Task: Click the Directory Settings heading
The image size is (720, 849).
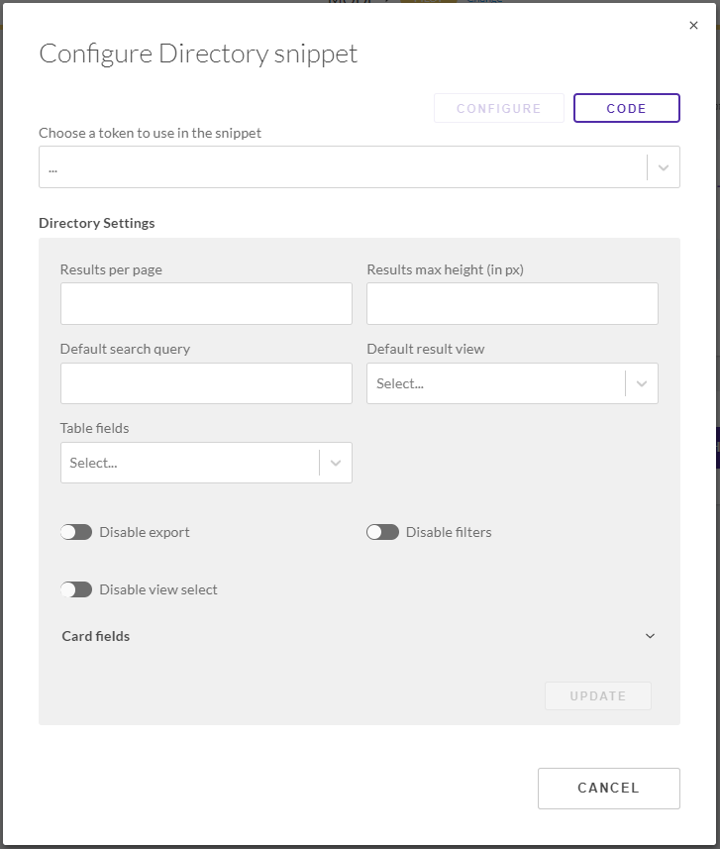Action: pos(97,223)
